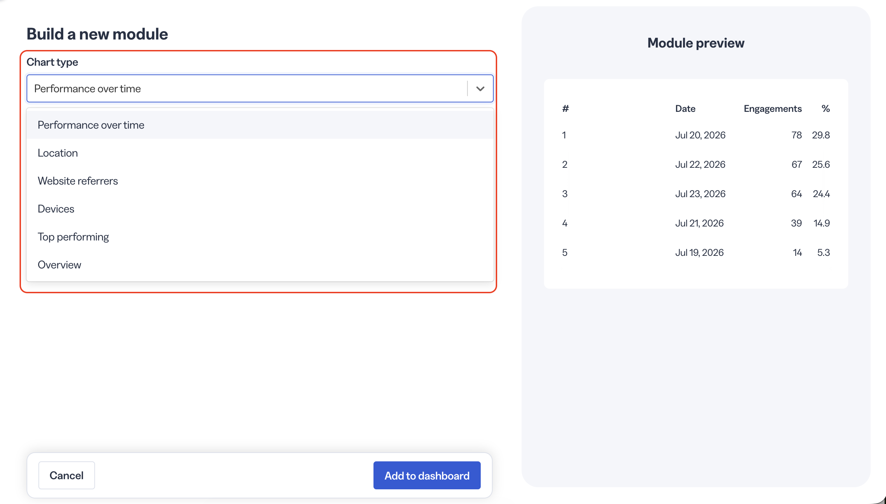Cancel building the new module
The image size is (886, 504).
pyautogui.click(x=66, y=475)
